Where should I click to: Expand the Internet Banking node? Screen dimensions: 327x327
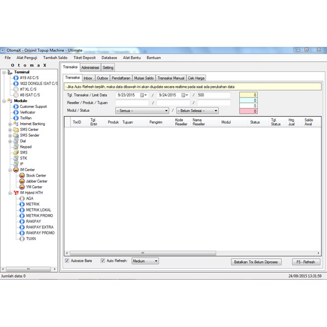10,124
